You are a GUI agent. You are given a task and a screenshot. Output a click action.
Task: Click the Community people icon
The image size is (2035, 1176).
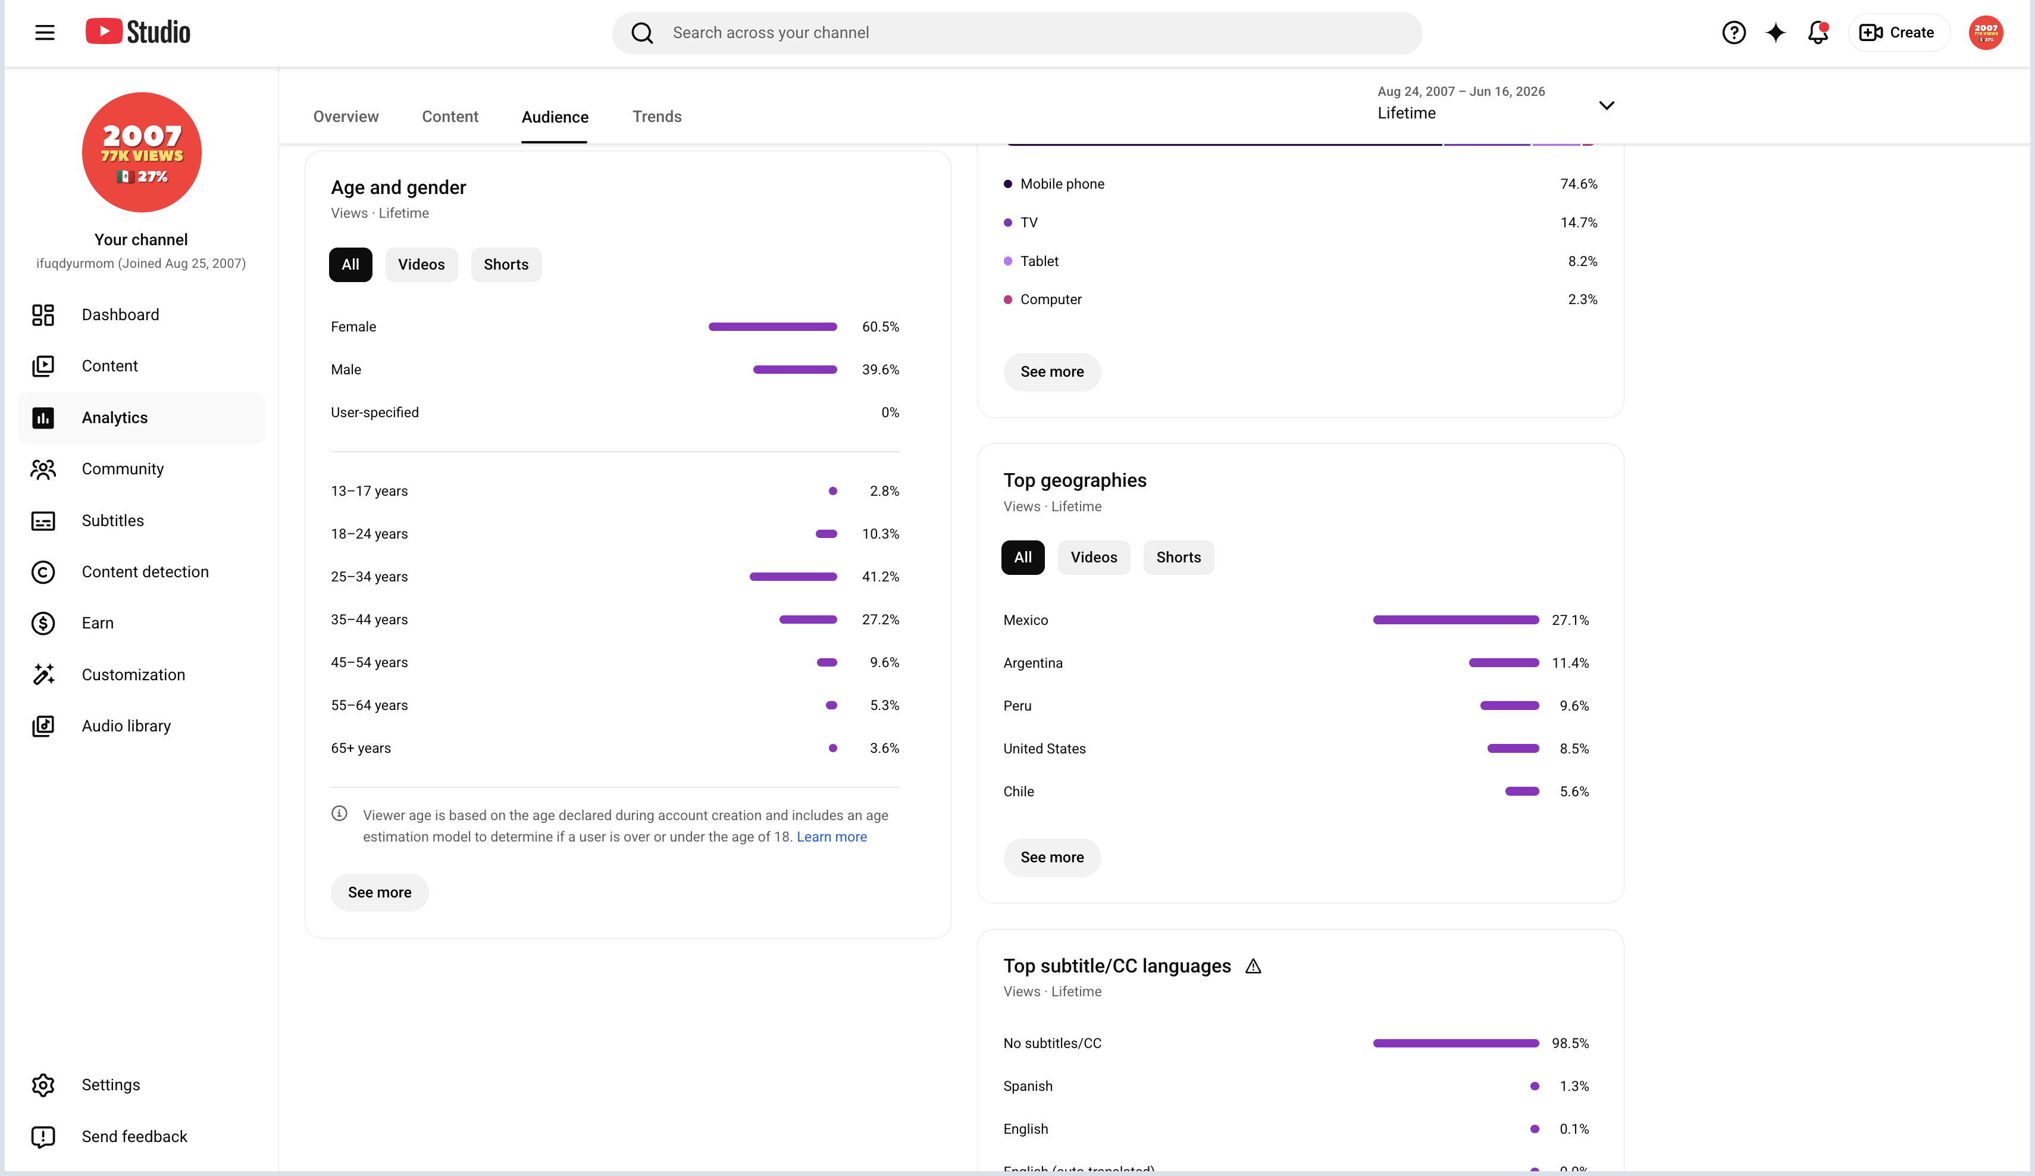click(x=43, y=469)
